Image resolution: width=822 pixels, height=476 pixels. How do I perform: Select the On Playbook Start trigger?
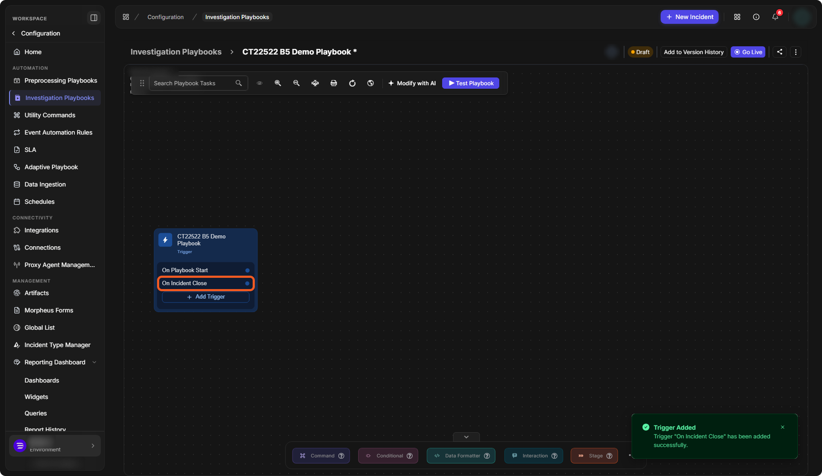205,270
